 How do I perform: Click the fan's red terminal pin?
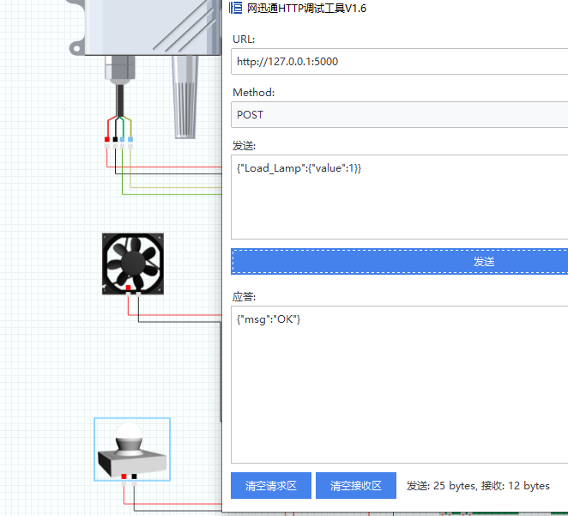pyautogui.click(x=129, y=288)
